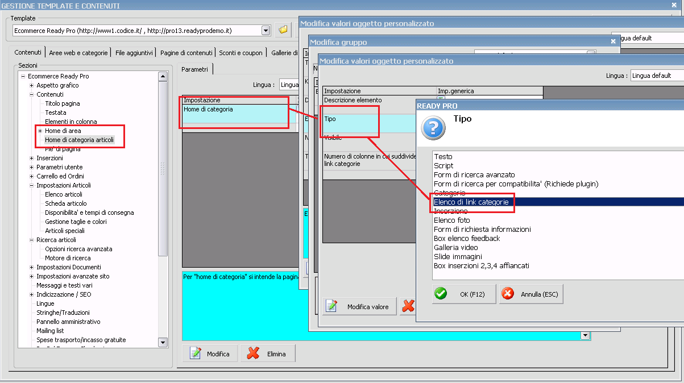
Task: Click the Sezioni tree scroll-down arrow
Action: click(x=163, y=343)
